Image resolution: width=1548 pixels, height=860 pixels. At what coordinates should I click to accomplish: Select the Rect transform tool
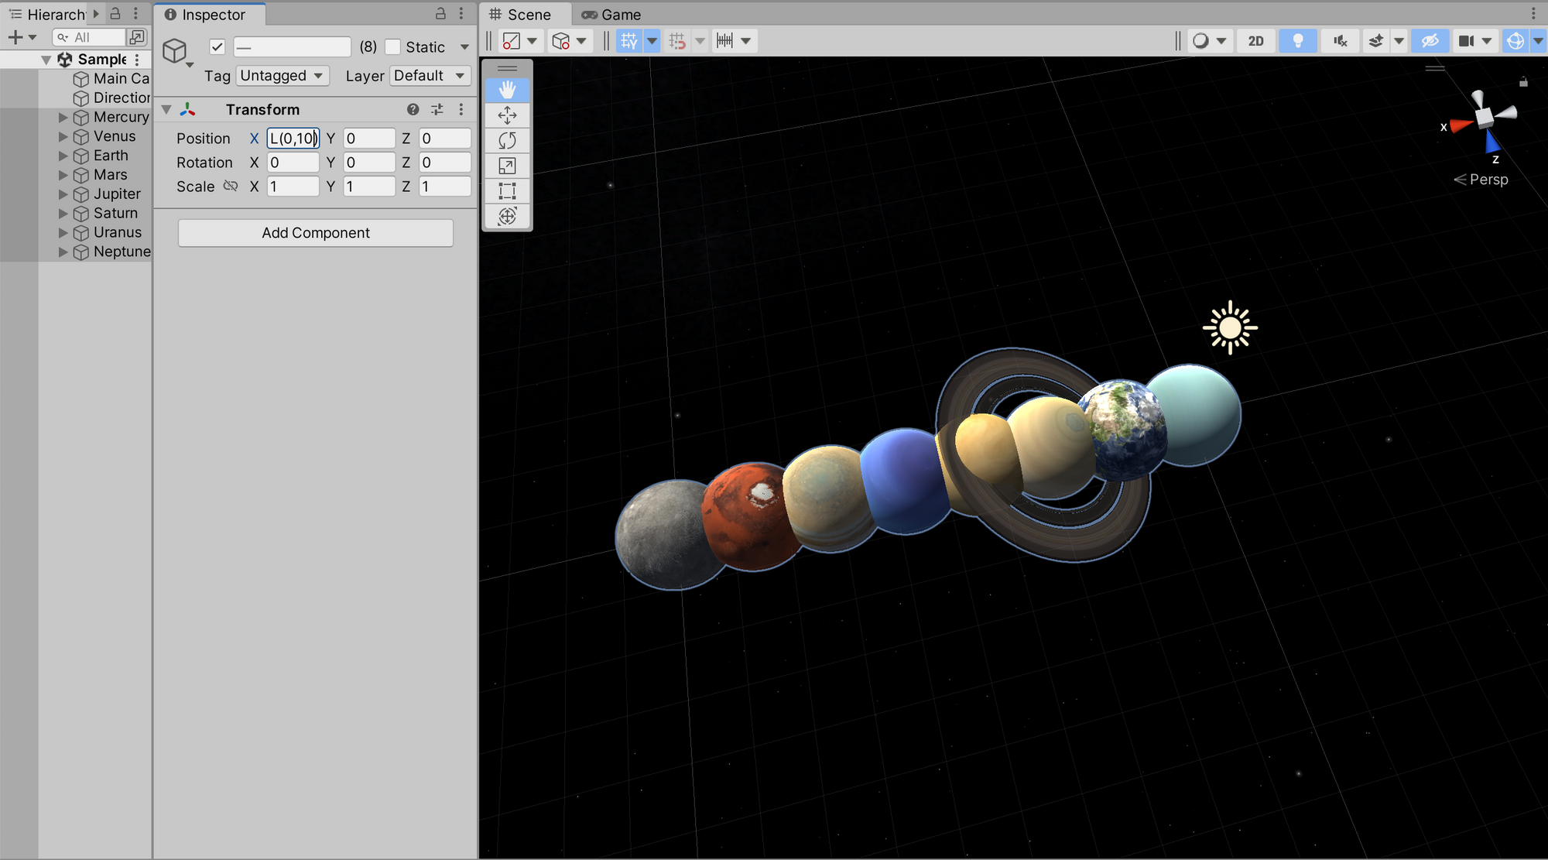[x=507, y=190]
